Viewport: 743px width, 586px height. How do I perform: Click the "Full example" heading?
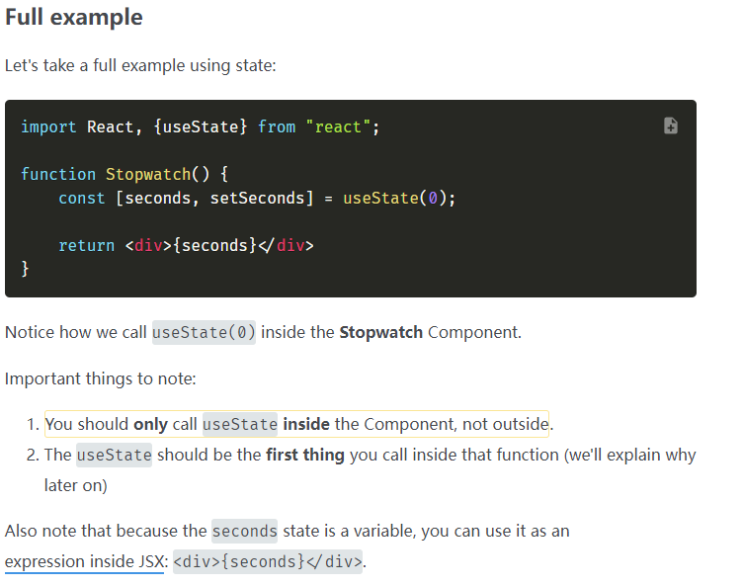coord(73,18)
